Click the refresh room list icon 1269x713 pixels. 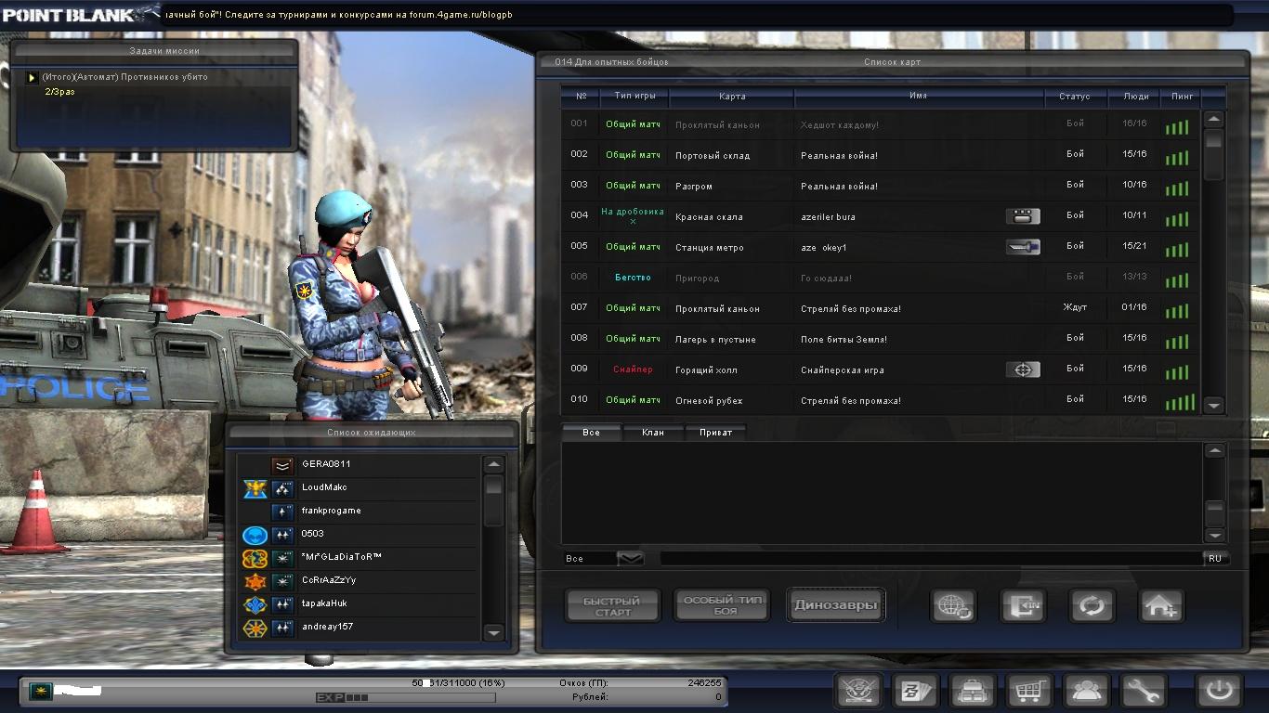coord(1092,606)
